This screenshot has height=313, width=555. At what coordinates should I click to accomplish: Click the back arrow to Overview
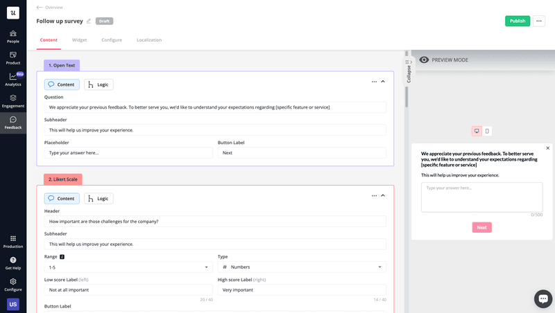point(40,8)
